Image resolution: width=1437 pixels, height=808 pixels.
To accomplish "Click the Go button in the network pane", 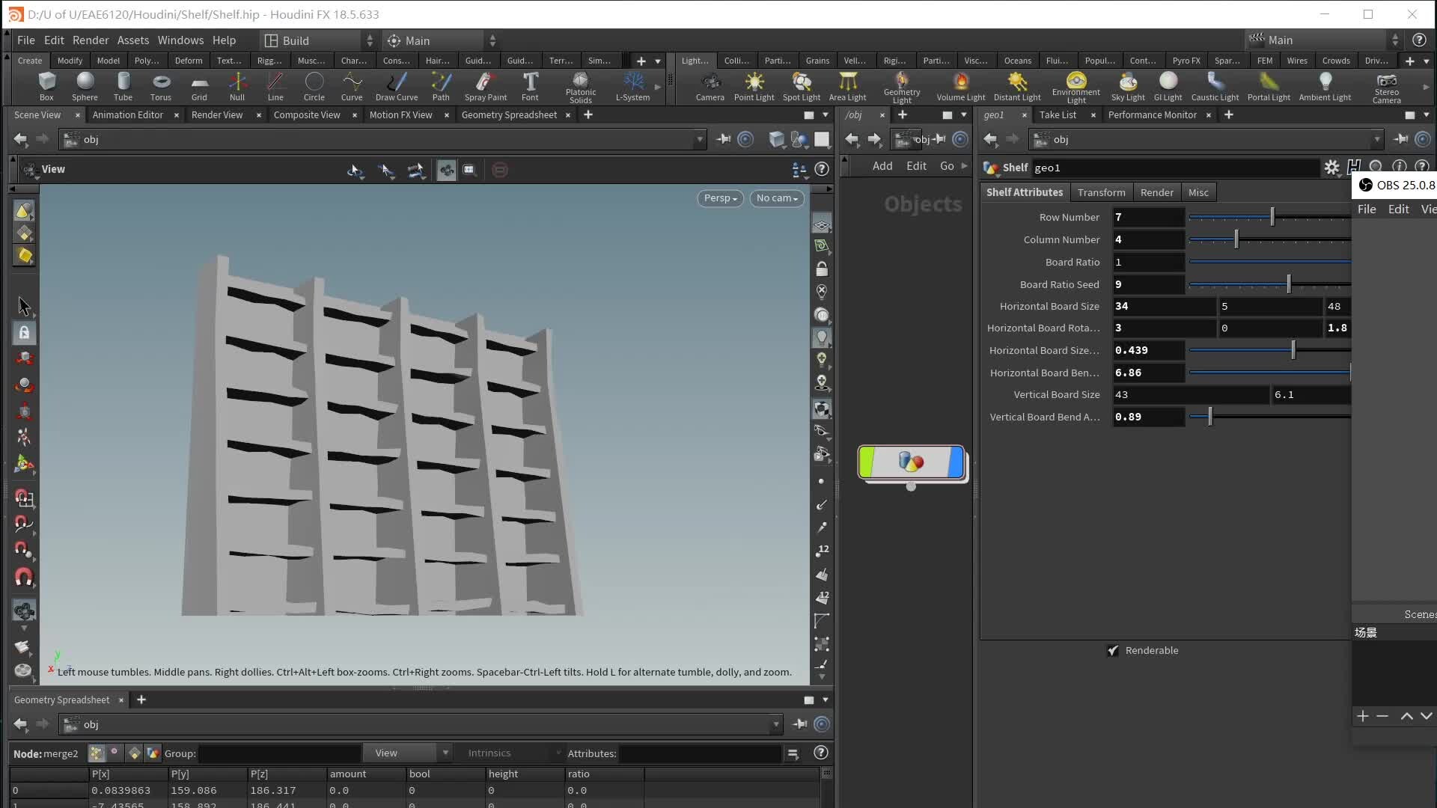I will coord(947,165).
